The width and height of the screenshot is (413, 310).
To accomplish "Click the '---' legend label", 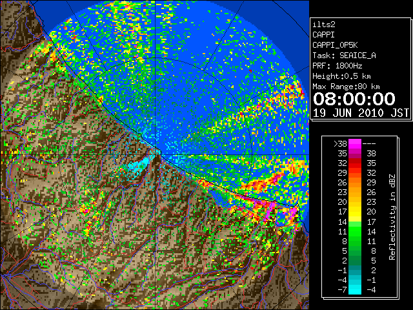I will point(369,143).
